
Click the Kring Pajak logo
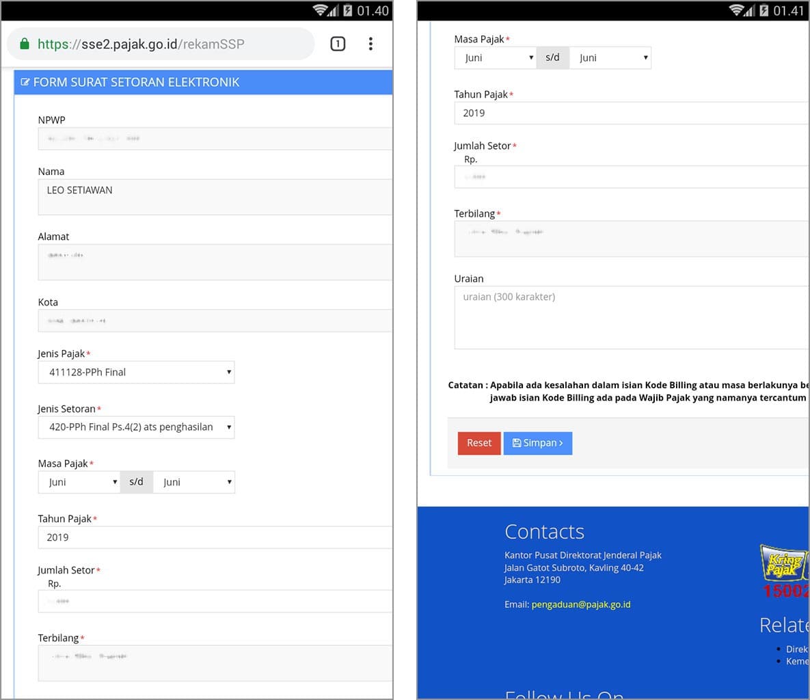pos(783,563)
